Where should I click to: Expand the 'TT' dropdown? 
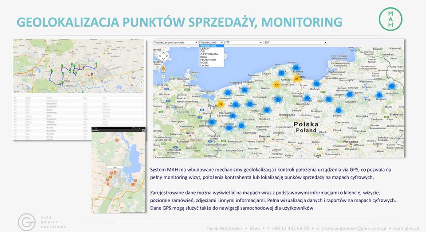[x=244, y=42]
